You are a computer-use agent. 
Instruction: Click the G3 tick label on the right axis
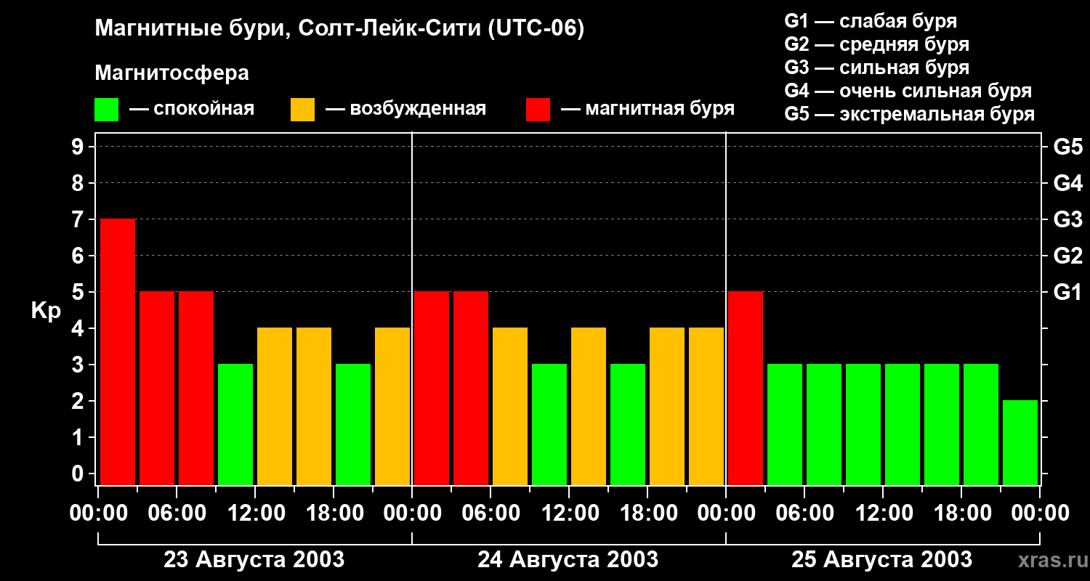pos(1068,219)
